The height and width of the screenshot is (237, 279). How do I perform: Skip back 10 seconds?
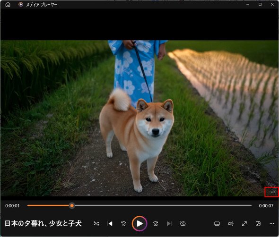[x=124, y=223]
